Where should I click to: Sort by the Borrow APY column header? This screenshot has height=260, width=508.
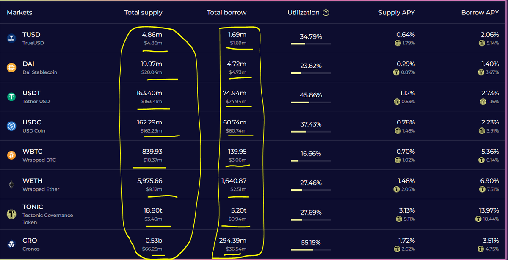(480, 13)
